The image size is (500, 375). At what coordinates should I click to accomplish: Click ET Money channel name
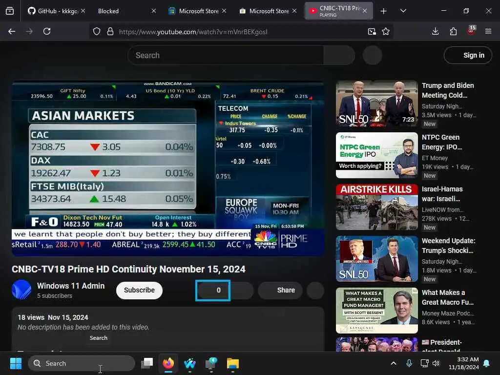click(x=435, y=158)
